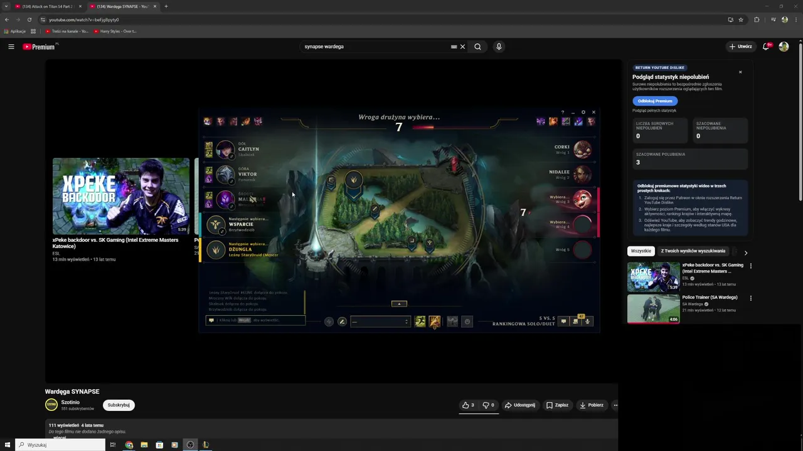Screen dimensions: 803x451
Task: Clear the search query with X
Action: 463,46
